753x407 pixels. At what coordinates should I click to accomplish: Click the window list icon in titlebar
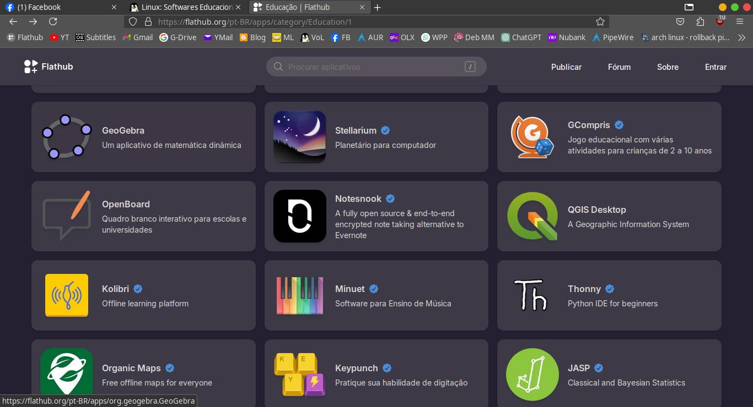(x=689, y=7)
